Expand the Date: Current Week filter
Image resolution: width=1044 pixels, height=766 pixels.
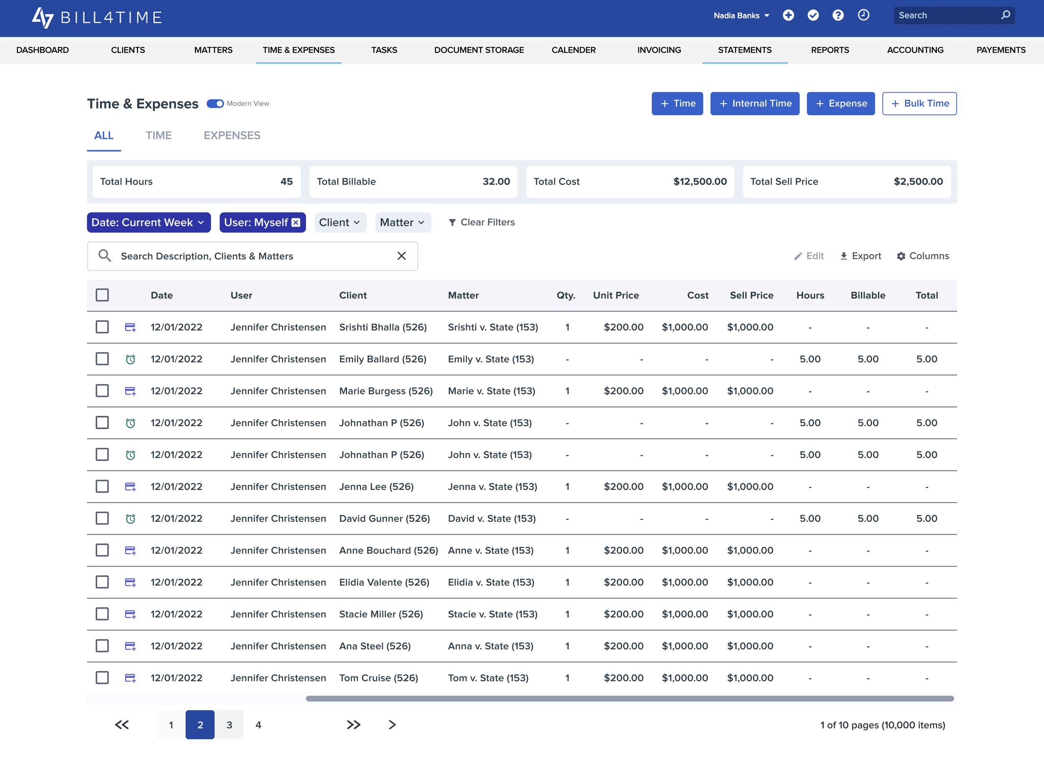pos(148,222)
